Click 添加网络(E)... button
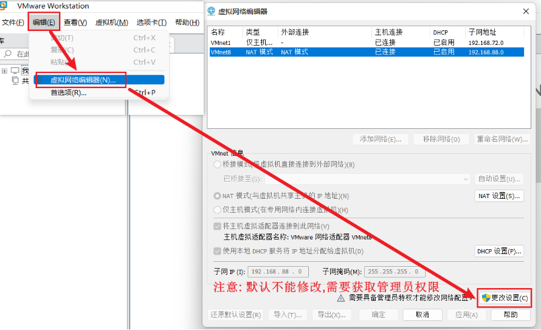This screenshot has width=541, height=330. [380, 139]
